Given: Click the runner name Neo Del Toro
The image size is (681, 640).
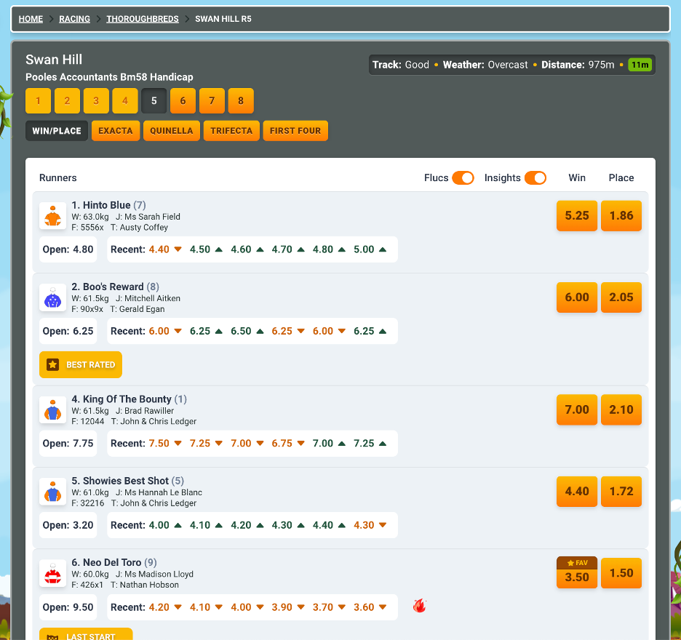Looking at the screenshot, I should (x=112, y=562).
